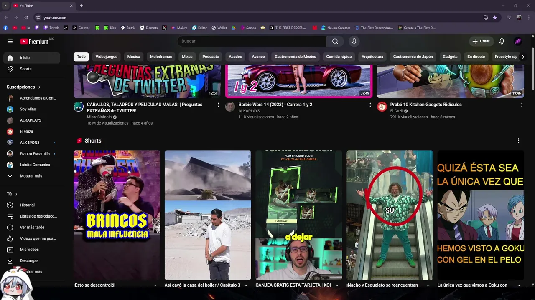Open the Botrix bookmark

128,28
